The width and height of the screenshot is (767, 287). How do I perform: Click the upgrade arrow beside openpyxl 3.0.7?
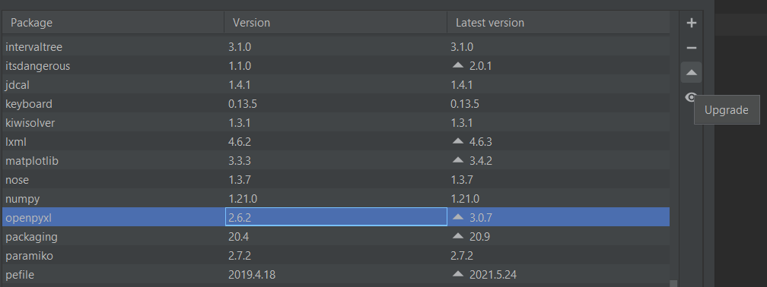pyautogui.click(x=458, y=217)
